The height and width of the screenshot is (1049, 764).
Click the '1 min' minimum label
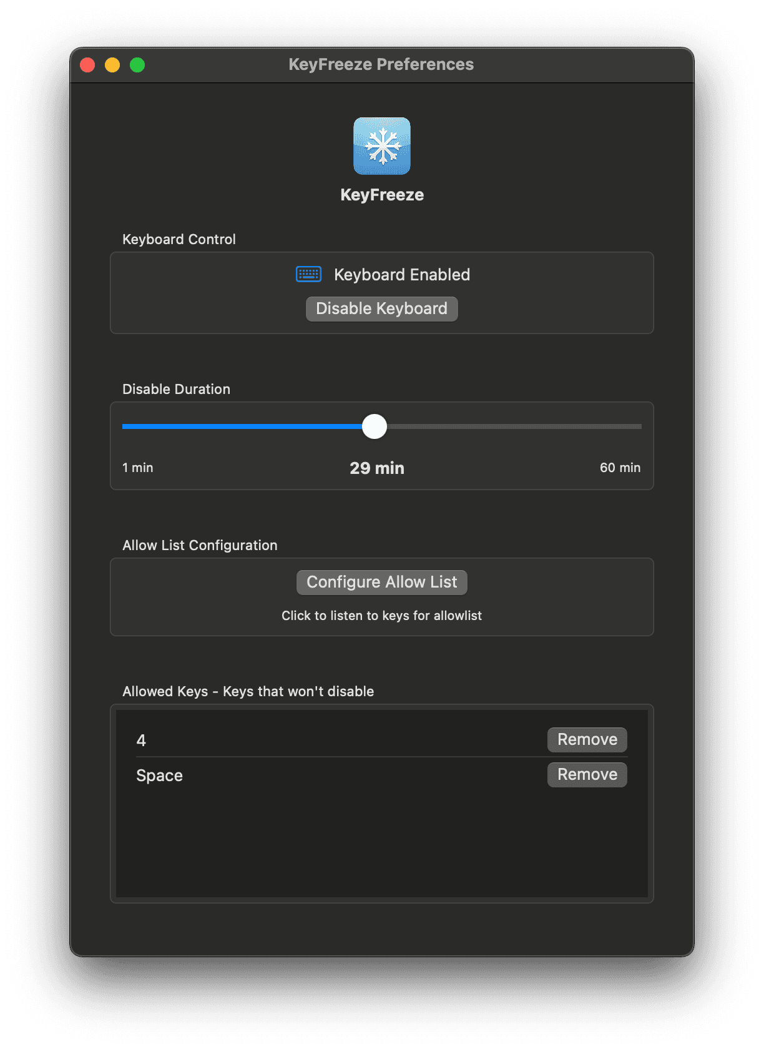[138, 468]
